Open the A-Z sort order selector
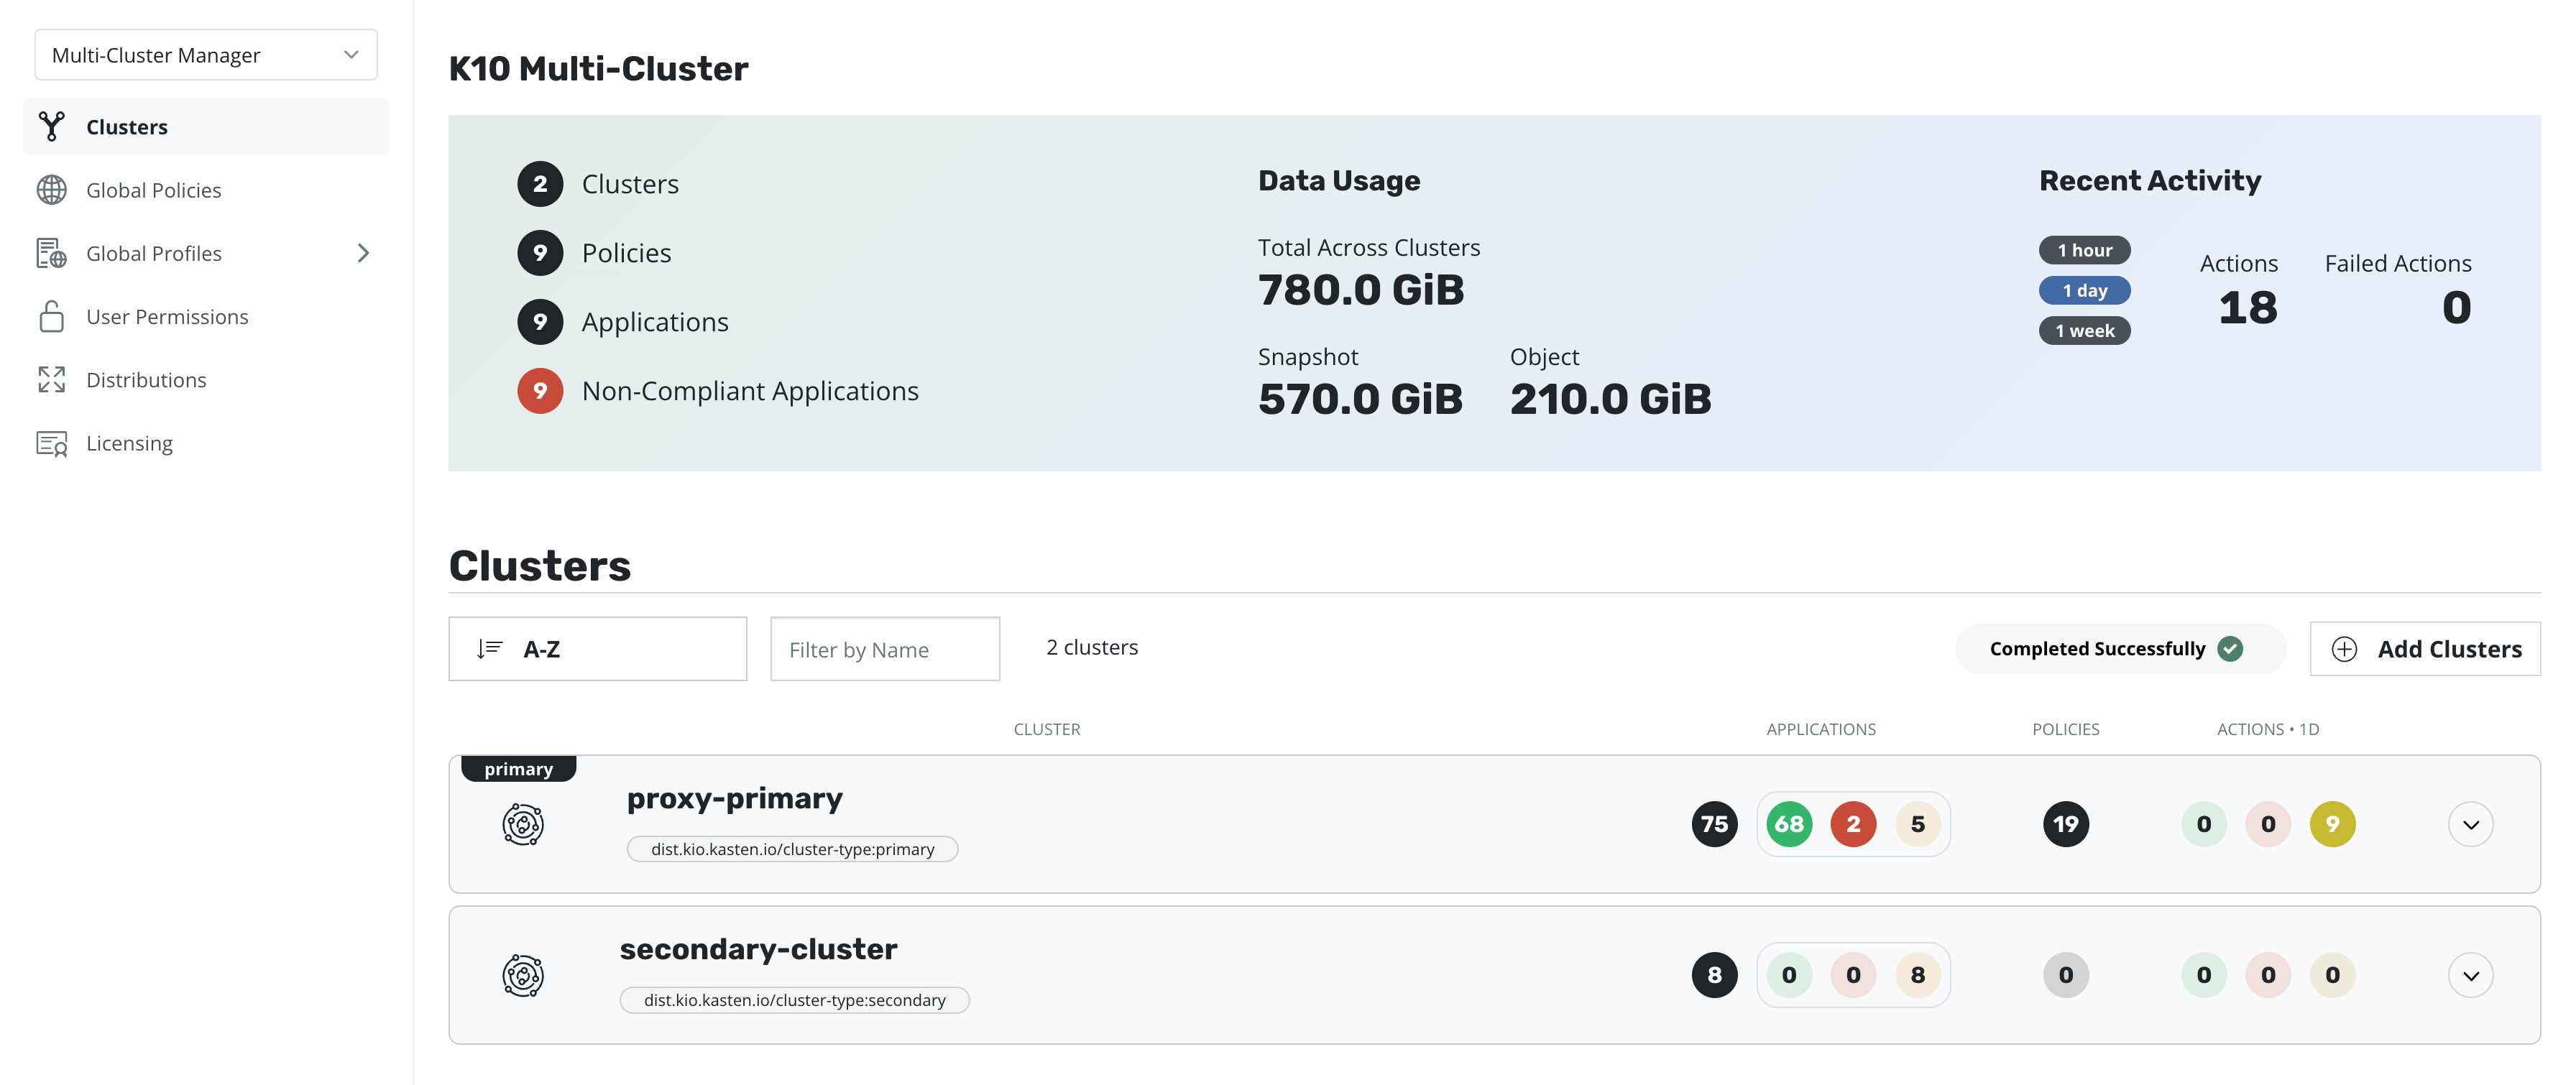The image size is (2576, 1085). click(597, 649)
